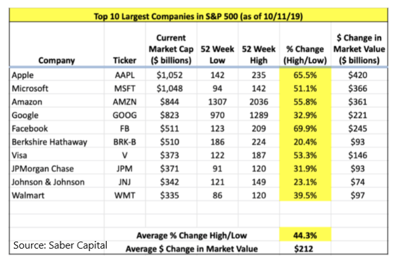Image resolution: width=397 pixels, height=260 pixels.
Task: Select the $212 average market value cell
Action: pos(304,249)
